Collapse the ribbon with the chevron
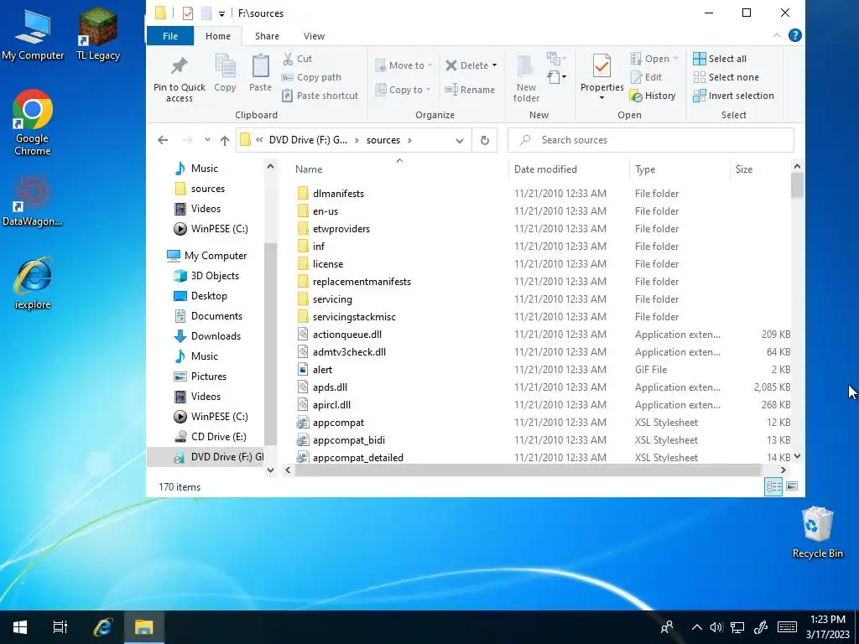Screen dimensions: 859x644 click(776, 35)
